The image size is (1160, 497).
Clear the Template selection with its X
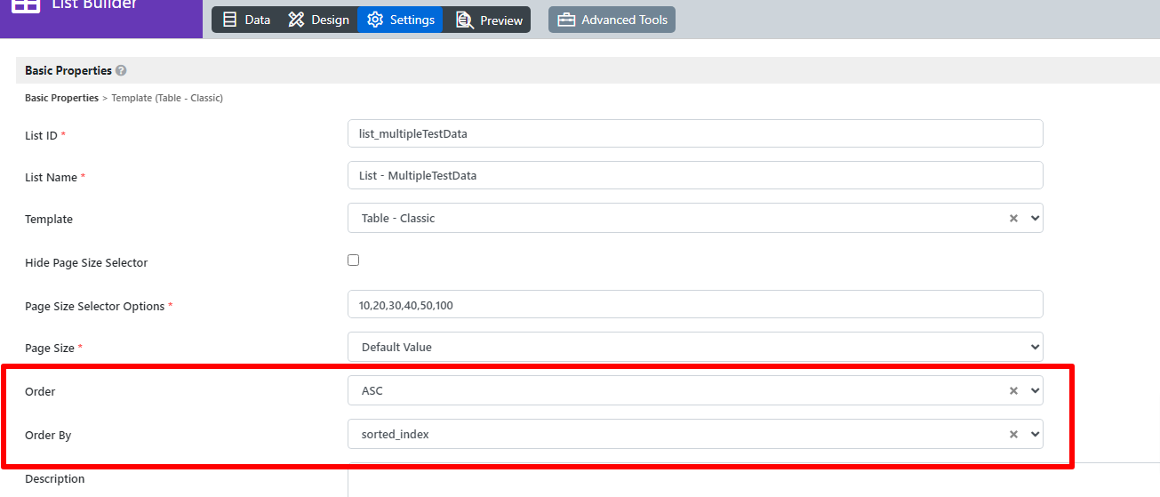[1013, 218]
